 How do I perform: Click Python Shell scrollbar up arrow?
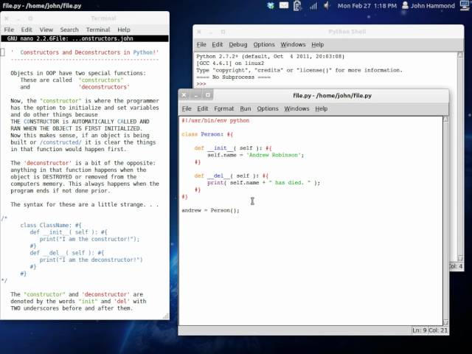[x=460, y=55]
